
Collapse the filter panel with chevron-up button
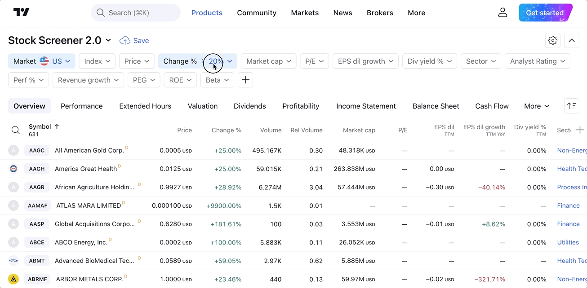coord(571,40)
